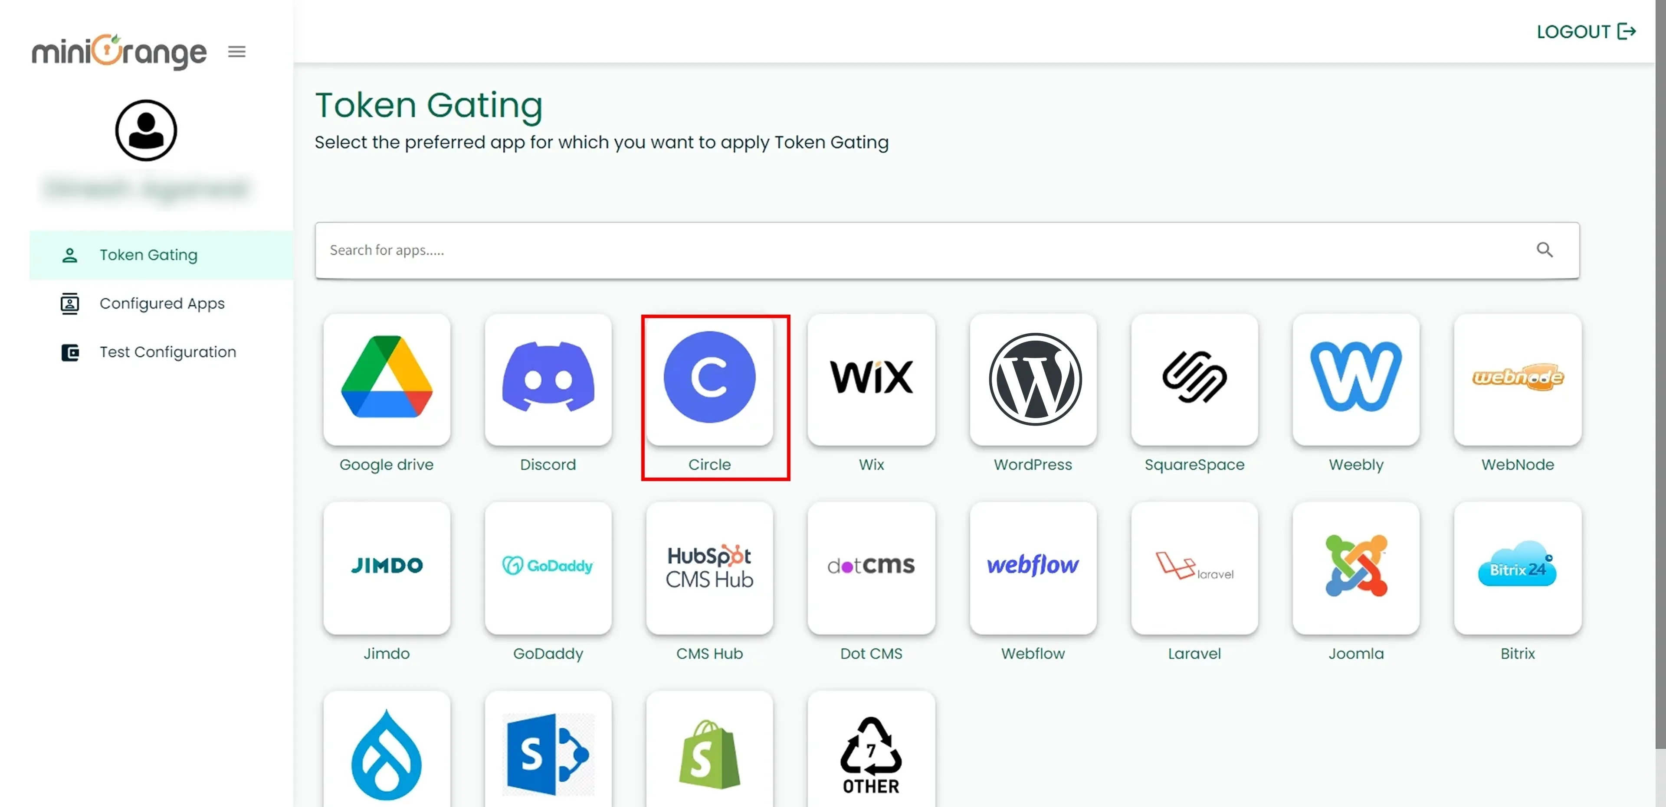Select the Drupal droplet icon tile
Image resolution: width=1666 pixels, height=807 pixels.
(387, 749)
